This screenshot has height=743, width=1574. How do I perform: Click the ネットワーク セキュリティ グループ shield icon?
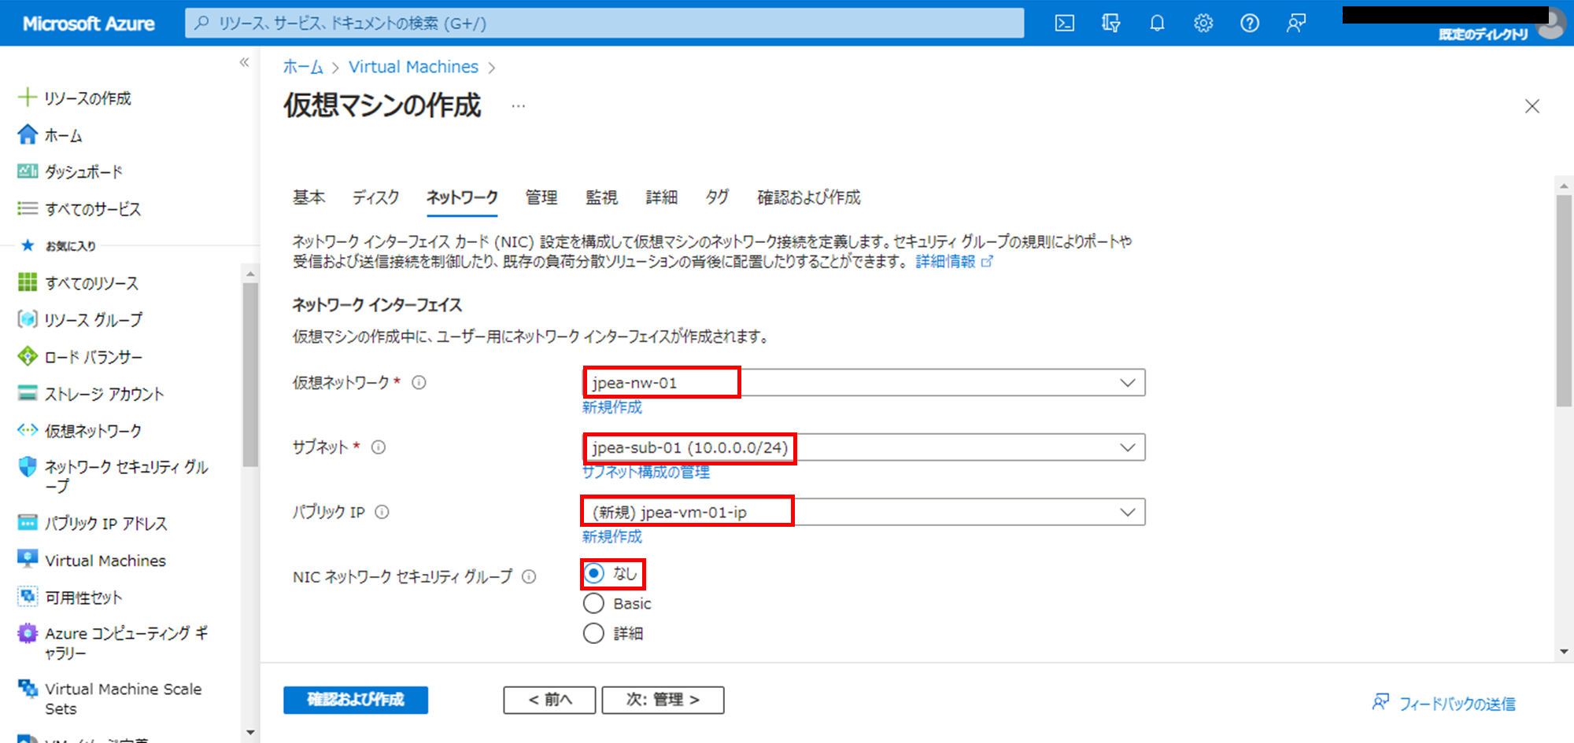click(x=28, y=466)
